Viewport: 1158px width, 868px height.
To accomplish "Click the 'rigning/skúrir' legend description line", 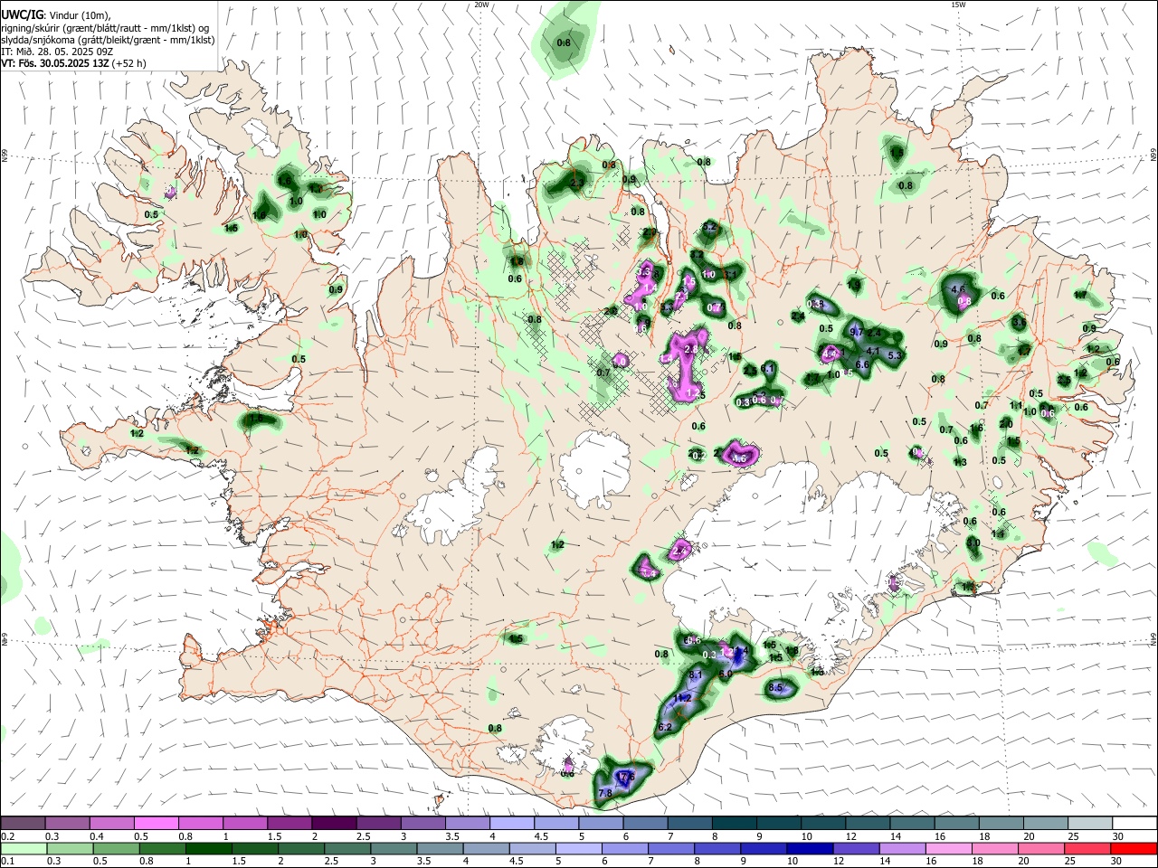I will [x=105, y=27].
